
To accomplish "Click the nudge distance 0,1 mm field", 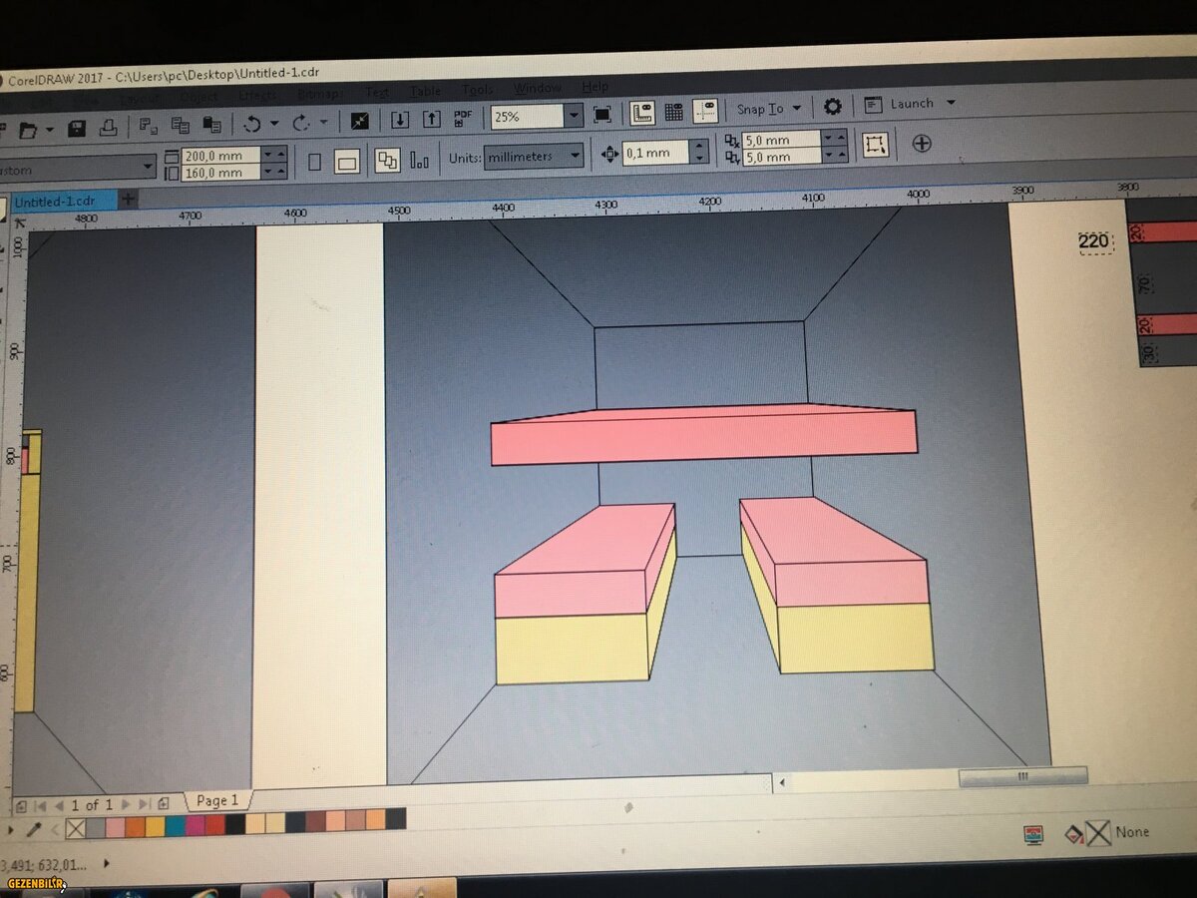I will tap(655, 153).
